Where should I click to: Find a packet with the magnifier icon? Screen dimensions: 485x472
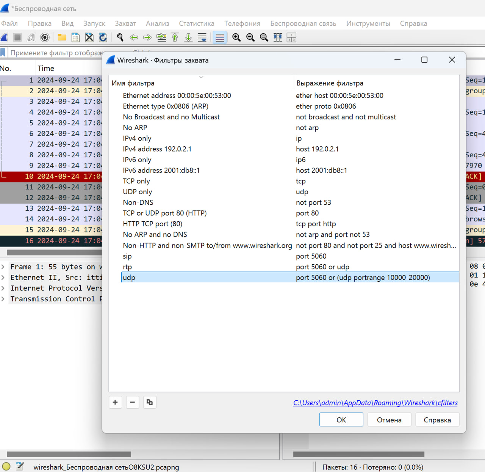(120, 37)
